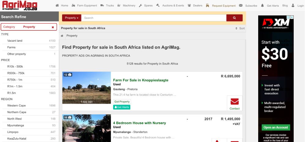The width and height of the screenshot is (305, 142).
Task: Open Farm For Sale in Knoppieslaagte listing
Action: coord(141,80)
